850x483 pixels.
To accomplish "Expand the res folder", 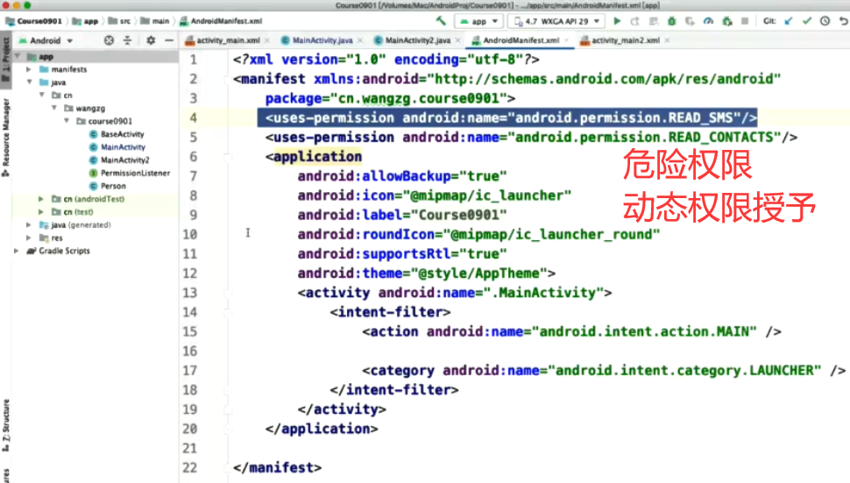I will [x=29, y=238].
